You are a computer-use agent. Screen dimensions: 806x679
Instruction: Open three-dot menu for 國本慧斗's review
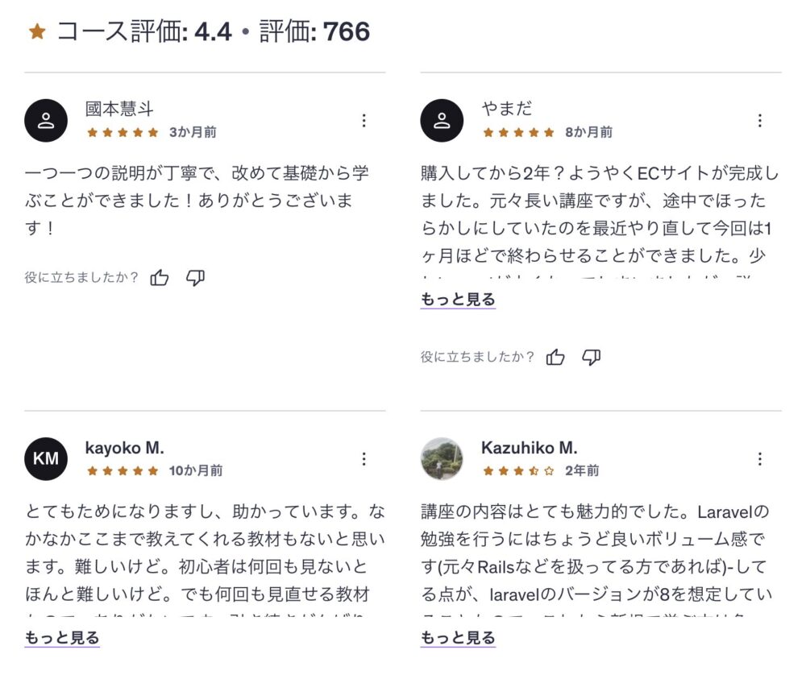tap(364, 121)
